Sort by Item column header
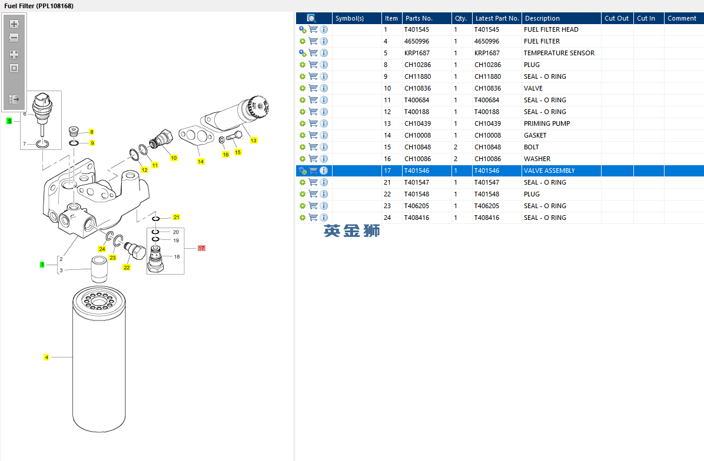The height and width of the screenshot is (461, 704). pos(391,18)
